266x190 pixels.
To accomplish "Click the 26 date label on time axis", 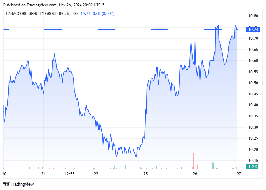I will [x=195, y=174].
